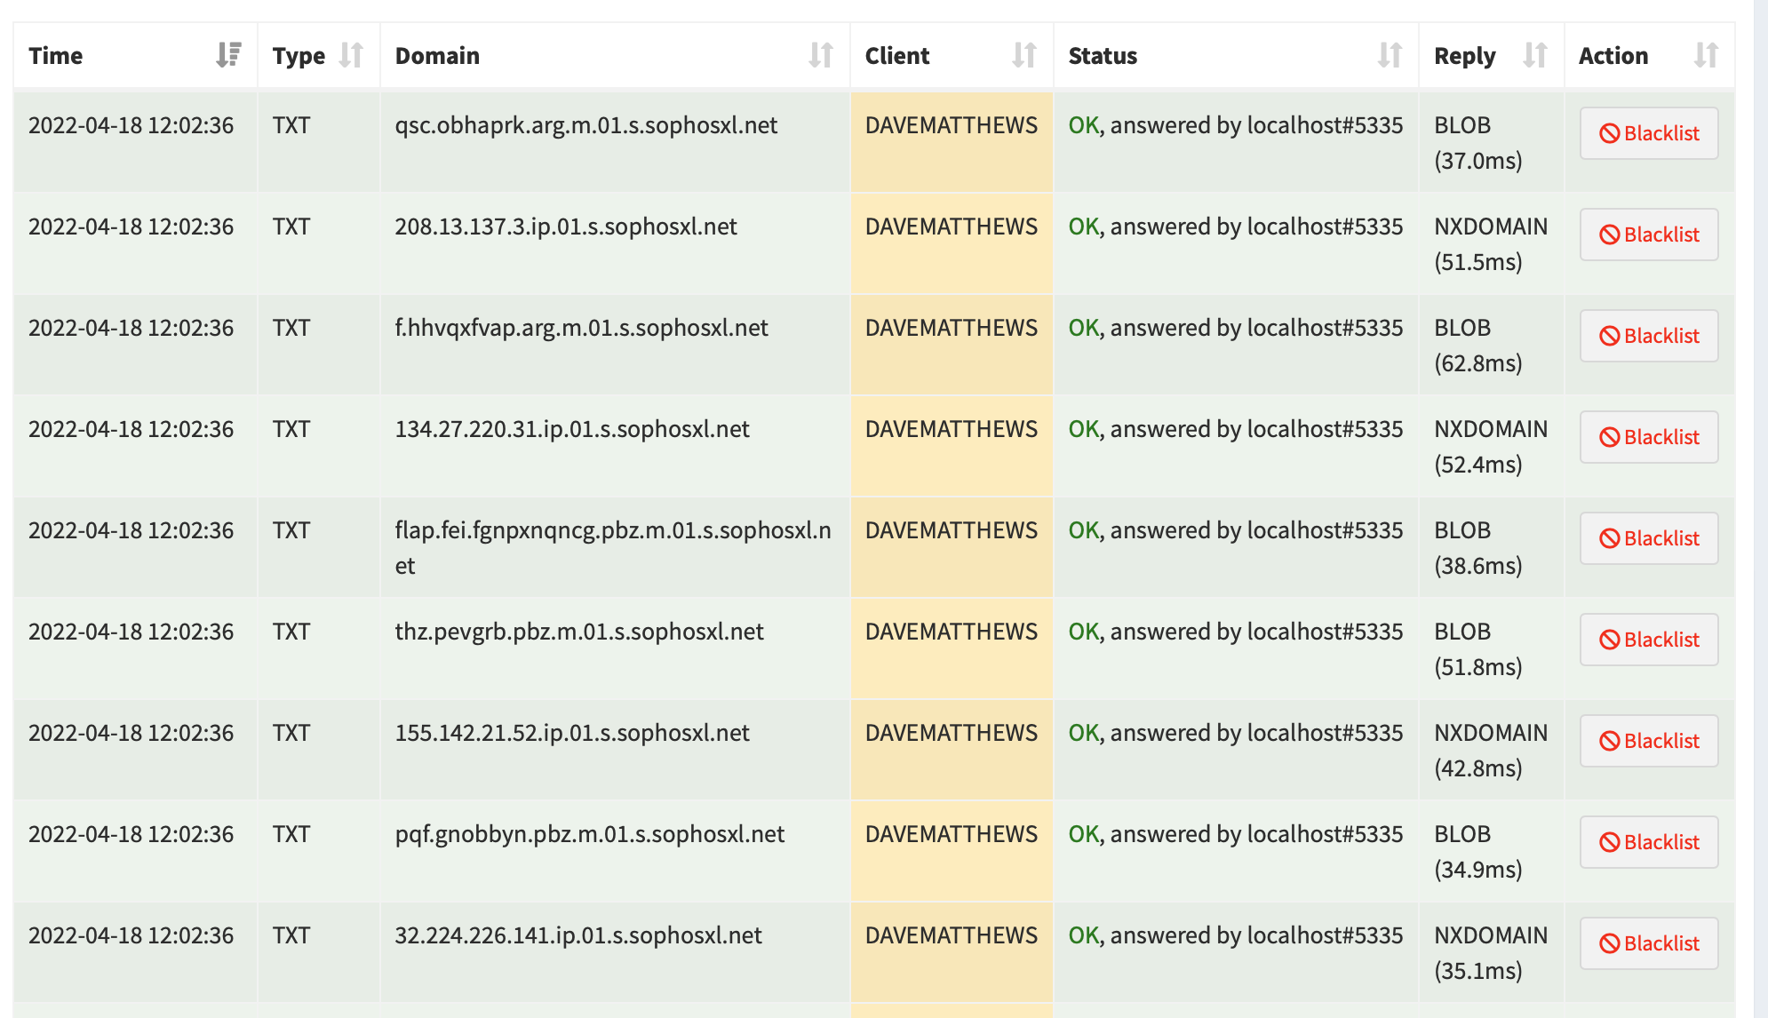Image resolution: width=1768 pixels, height=1018 pixels.
Task: Click DAVEMATTHEWS client in 32.224.226.141 row
Action: click(952, 935)
